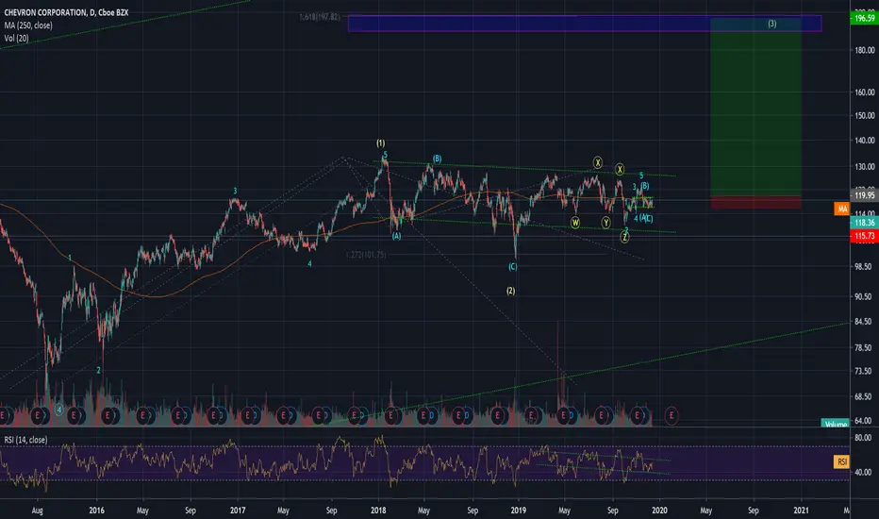Image resolution: width=879 pixels, height=519 pixels.
Task: Select the (2) Elliott wave label
Action: tap(510, 291)
